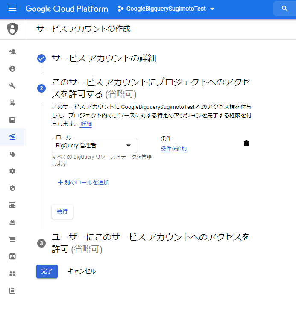Screen dimensions: 296x312
Task: Open the Identity account circle sidebar icon
Action: 12,69
